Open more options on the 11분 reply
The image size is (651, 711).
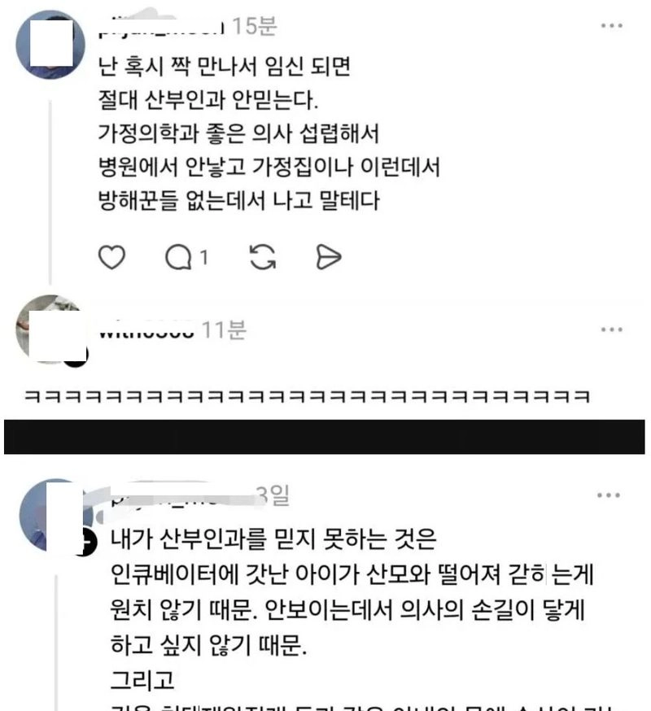(611, 329)
